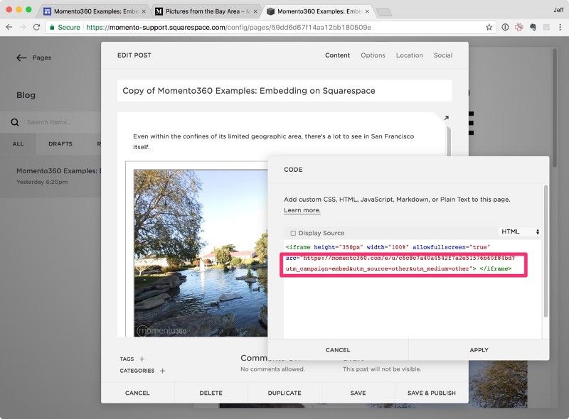Viewport: 569px width, 419px height.
Task: Click the Code dialog vertical scrollbar
Action: 546,251
